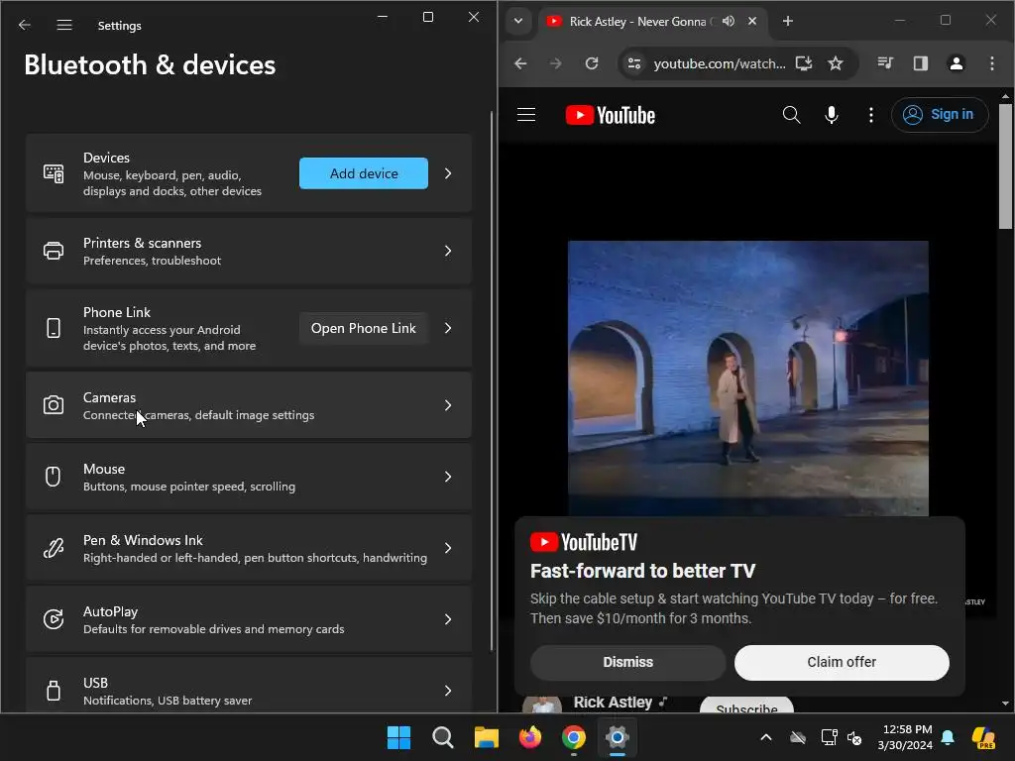This screenshot has width=1015, height=761.
Task: Bookmark this YouTube page with the star
Action: pyautogui.click(x=836, y=63)
